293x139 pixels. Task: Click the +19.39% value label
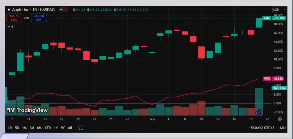tap(278, 18)
